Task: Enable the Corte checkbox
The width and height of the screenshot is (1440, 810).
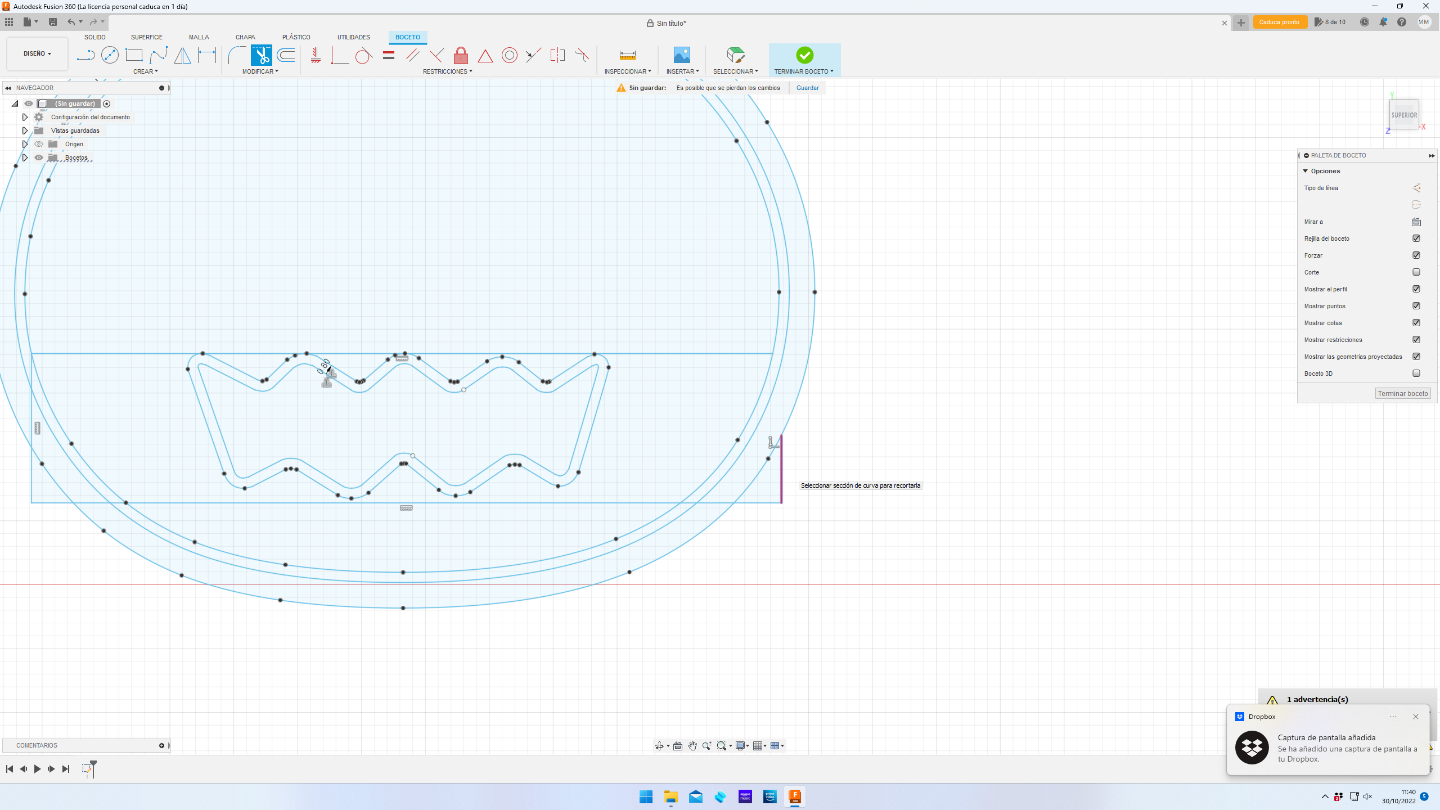Action: coord(1416,272)
